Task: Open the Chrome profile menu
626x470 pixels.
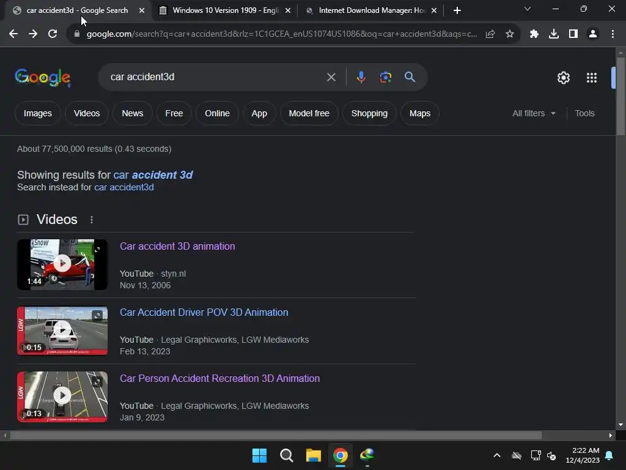Action: 593,34
